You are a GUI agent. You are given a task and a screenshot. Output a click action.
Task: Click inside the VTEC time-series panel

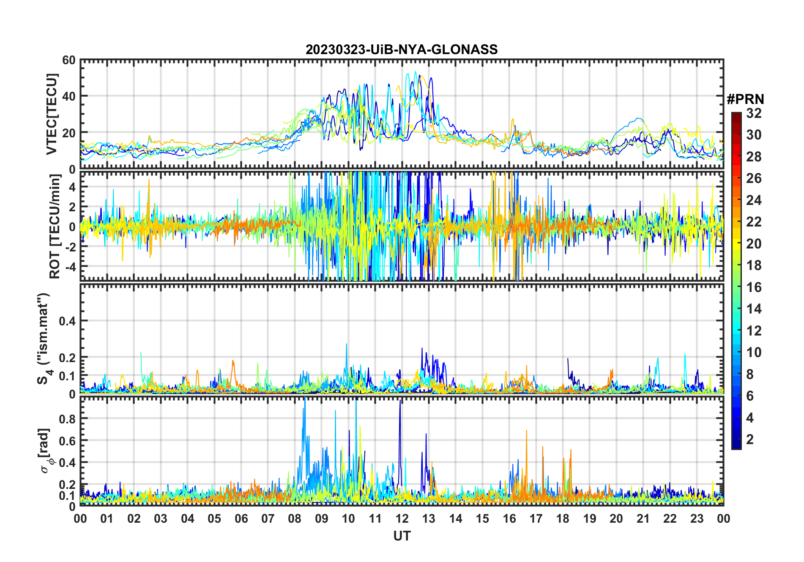[402, 114]
